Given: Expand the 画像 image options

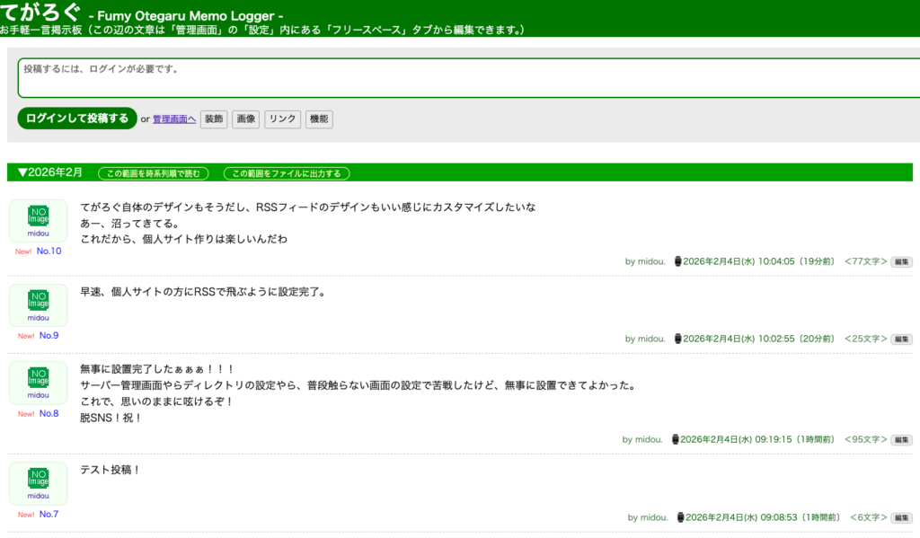Looking at the screenshot, I should 245,119.
